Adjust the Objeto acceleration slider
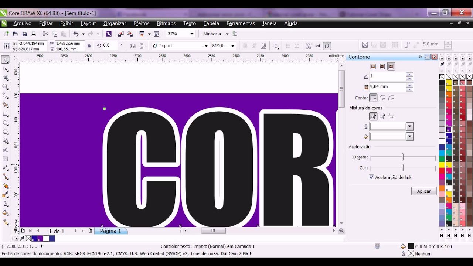This screenshot has height=266, width=473. [x=402, y=157]
